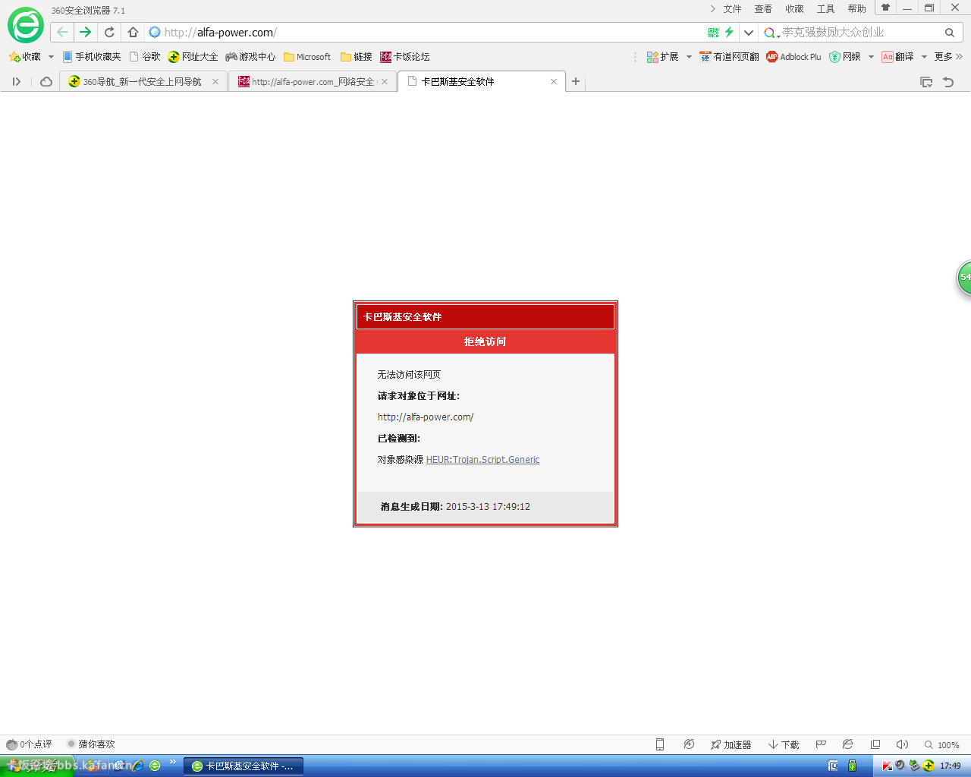The width and height of the screenshot is (971, 777).
Task: Open the 加速器 accelerator in status bar
Action: point(731,744)
